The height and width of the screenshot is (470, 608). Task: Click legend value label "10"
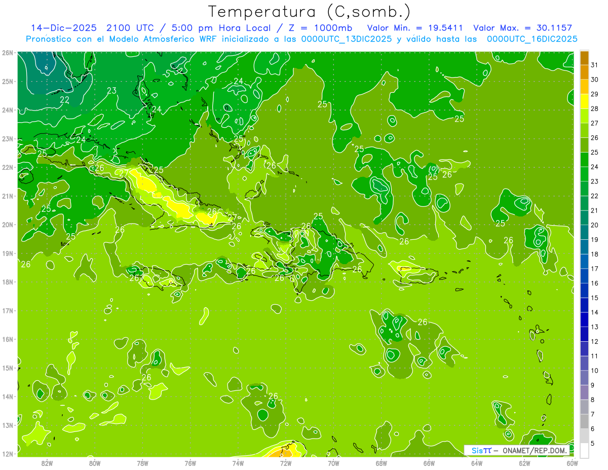(595, 371)
